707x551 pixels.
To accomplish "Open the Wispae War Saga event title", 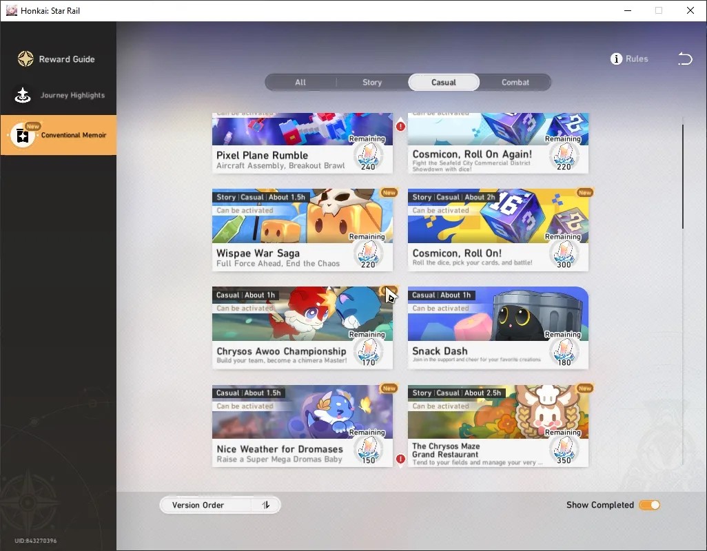I will (258, 253).
